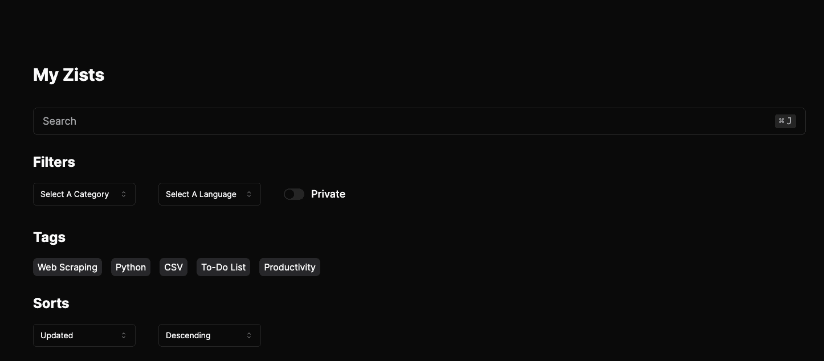824x361 pixels.
Task: Click the ⌘J keyboard shortcut badge
Action: [x=785, y=121]
